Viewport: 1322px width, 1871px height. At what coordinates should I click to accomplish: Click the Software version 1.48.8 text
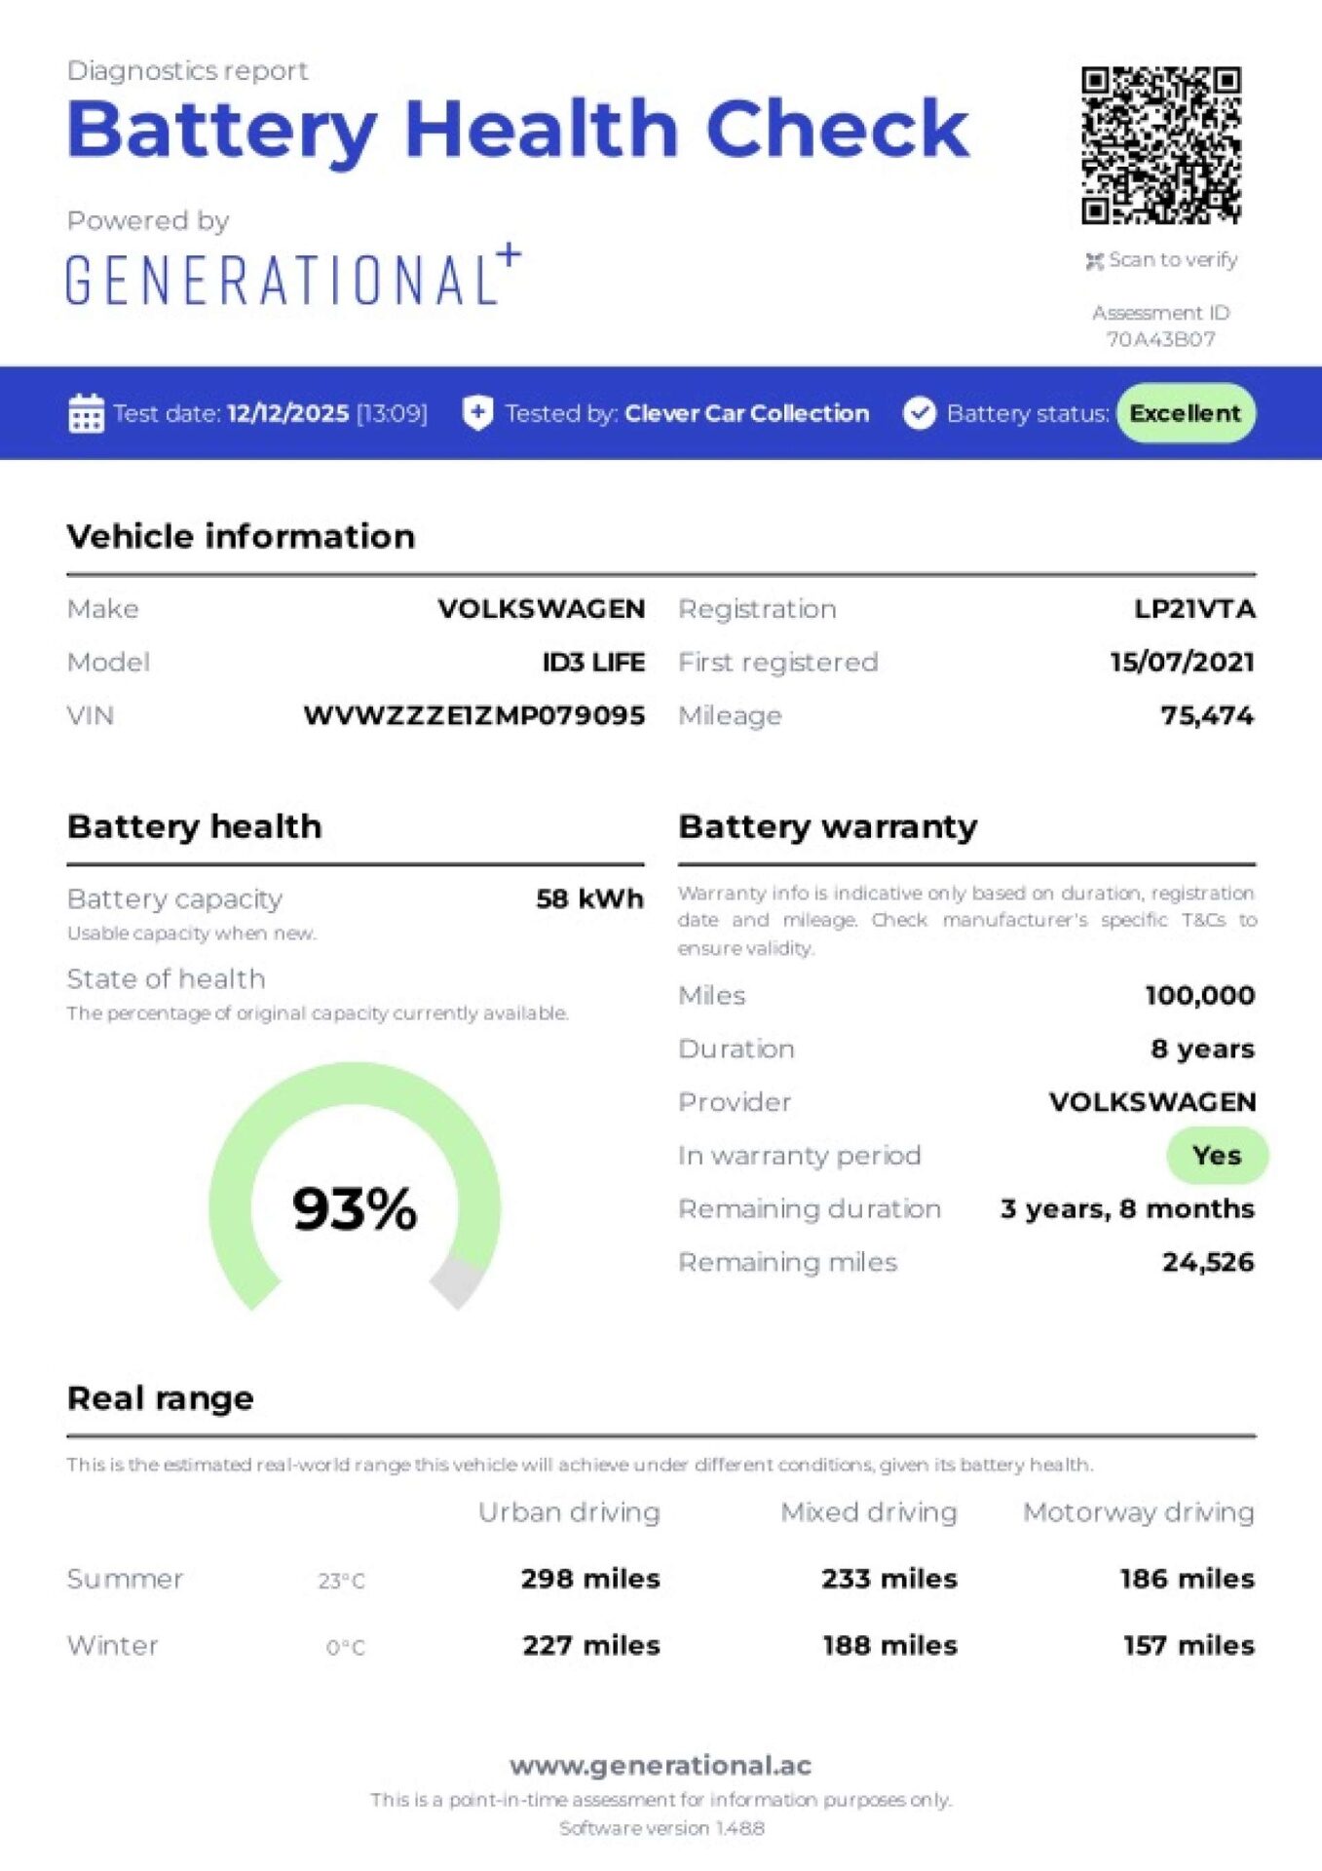tap(661, 1829)
